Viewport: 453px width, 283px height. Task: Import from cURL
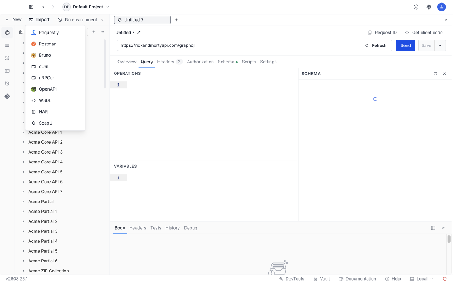55,67
